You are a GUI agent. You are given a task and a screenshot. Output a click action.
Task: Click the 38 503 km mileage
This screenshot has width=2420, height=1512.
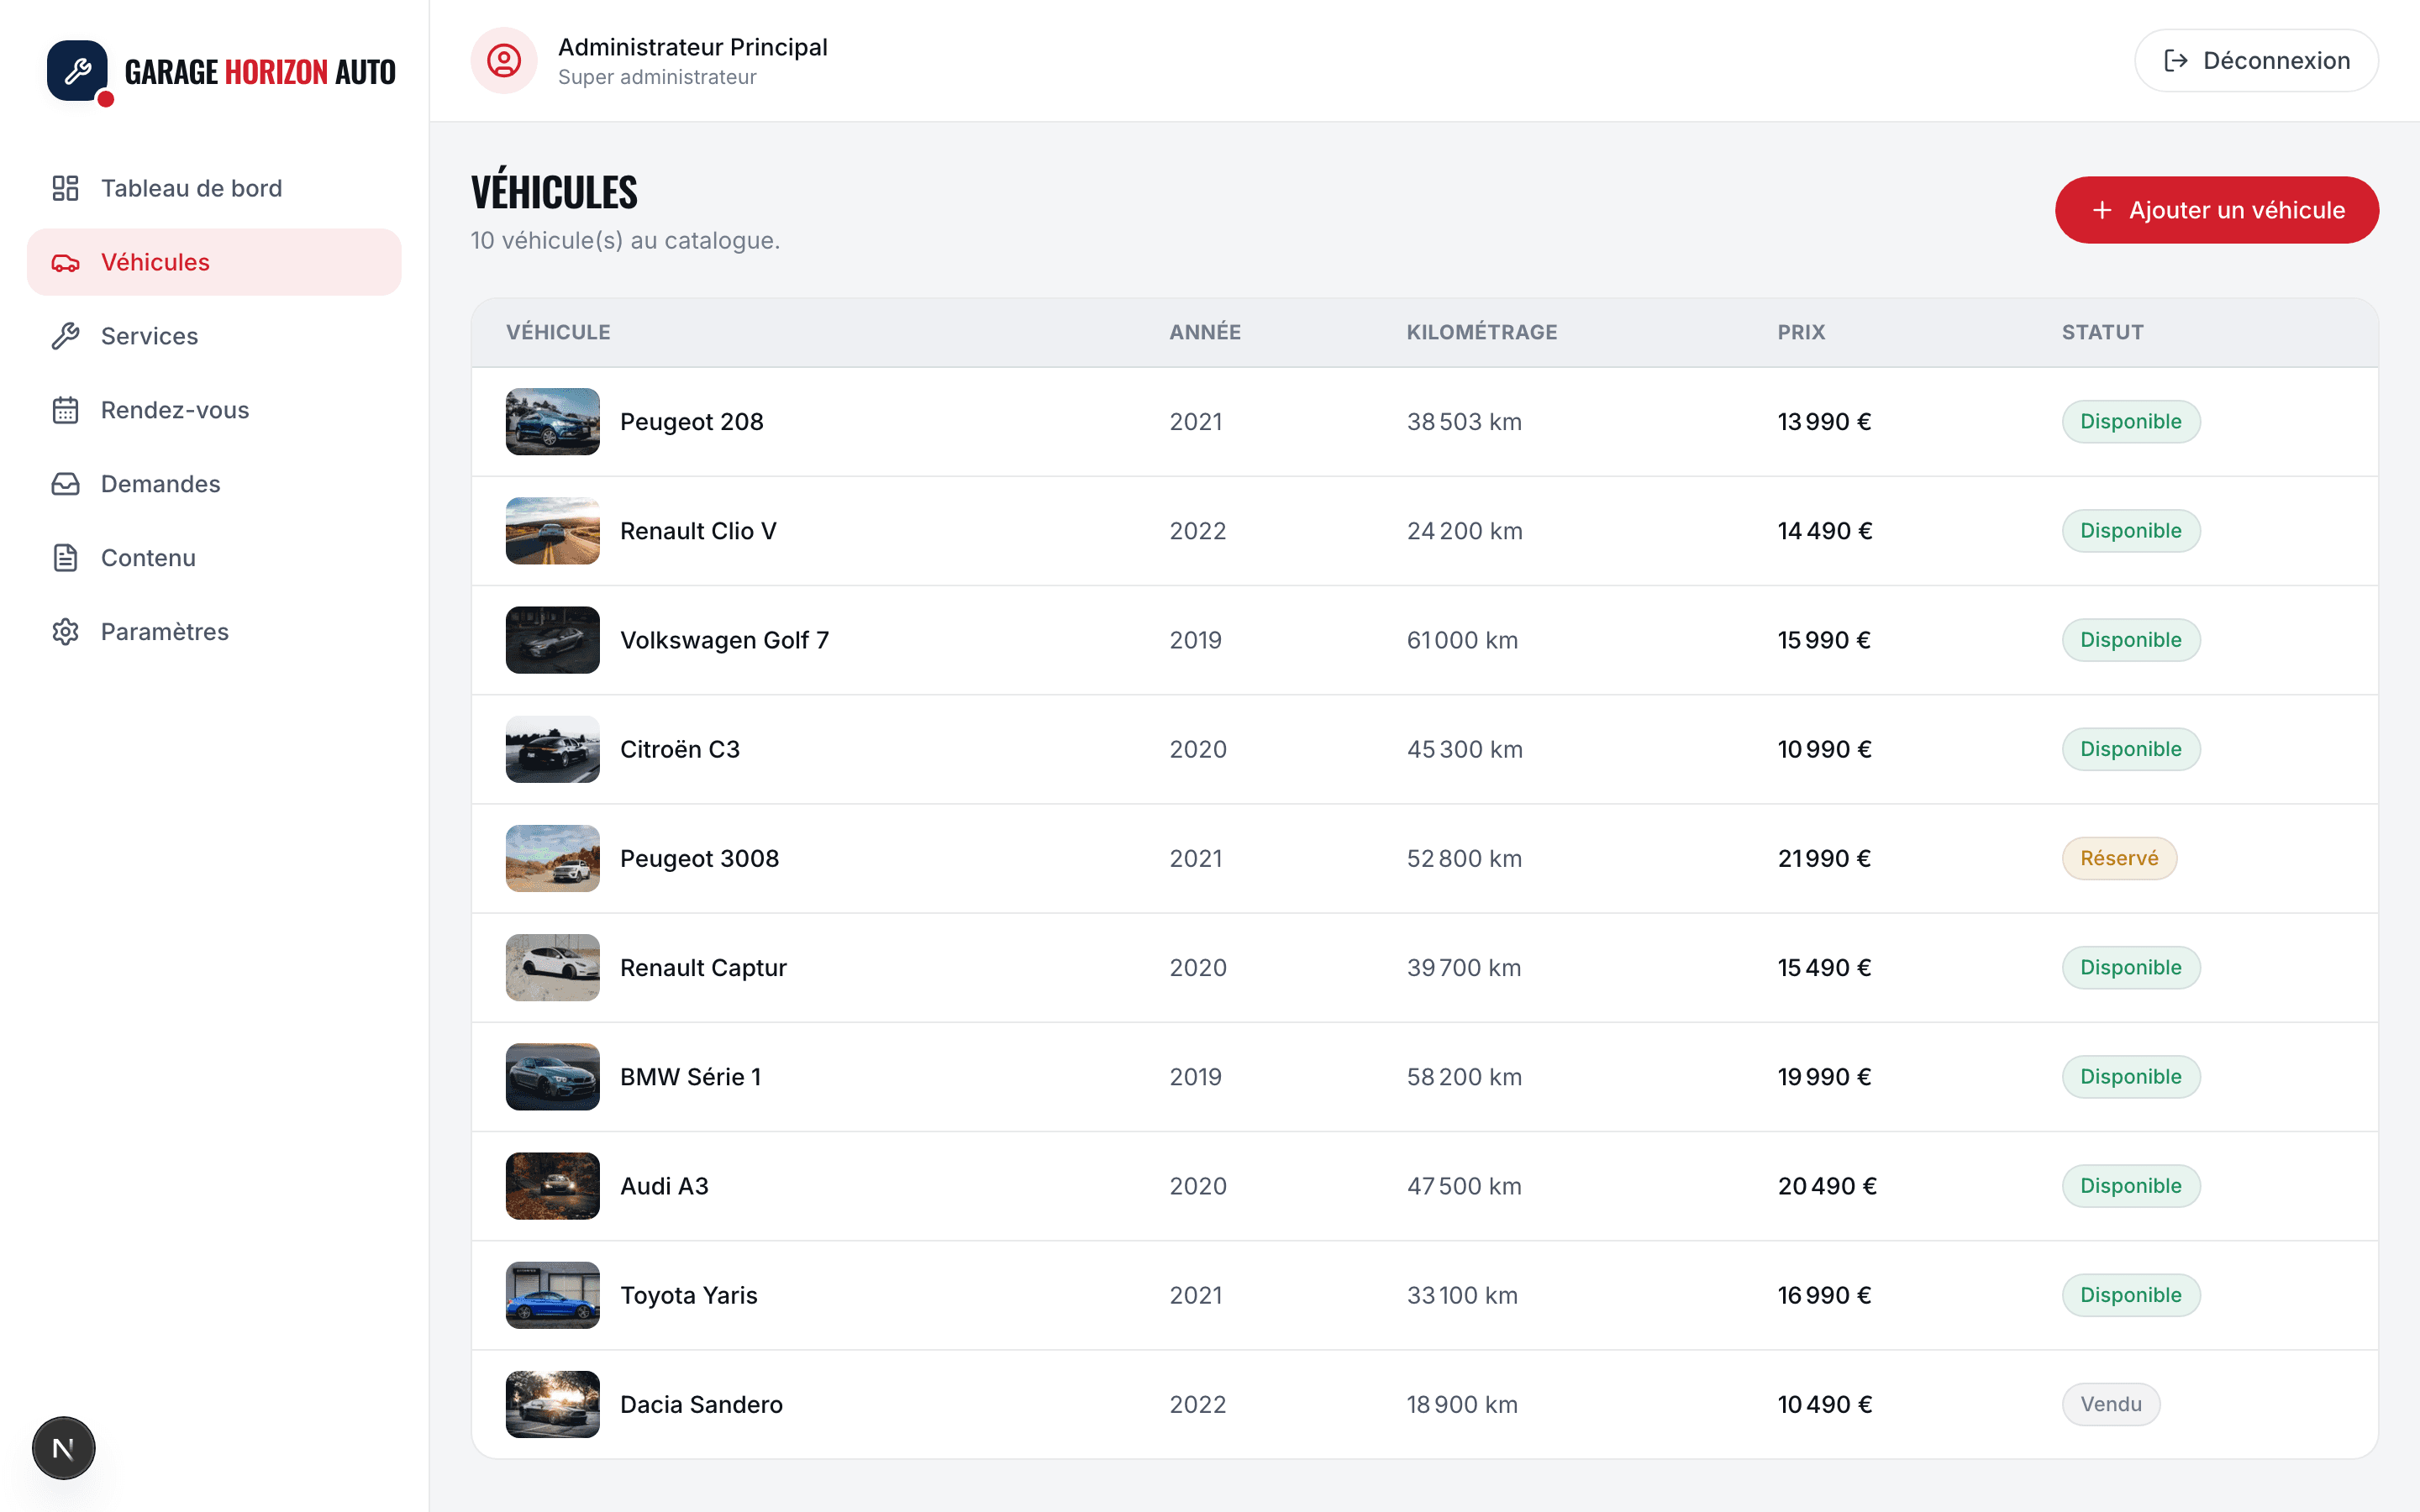coord(1464,422)
